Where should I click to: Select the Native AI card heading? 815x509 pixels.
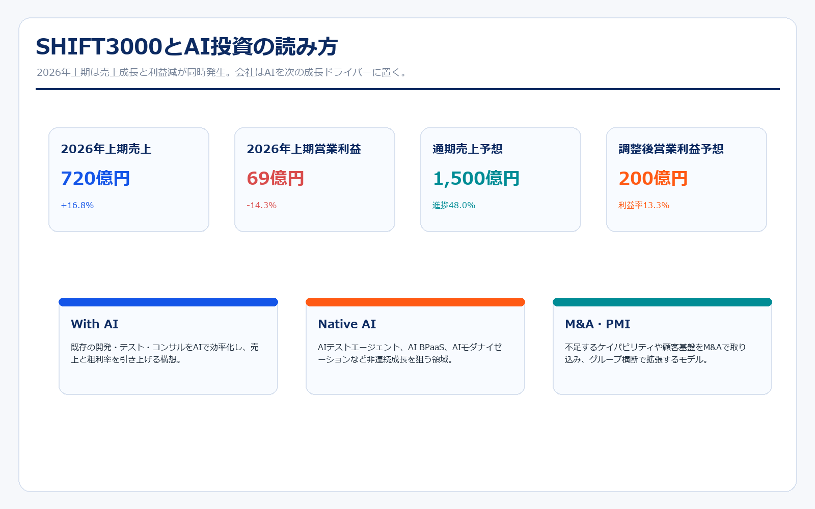pos(347,324)
